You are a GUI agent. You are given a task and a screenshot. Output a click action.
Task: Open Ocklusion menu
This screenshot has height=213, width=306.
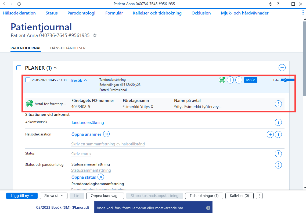pos(201,13)
